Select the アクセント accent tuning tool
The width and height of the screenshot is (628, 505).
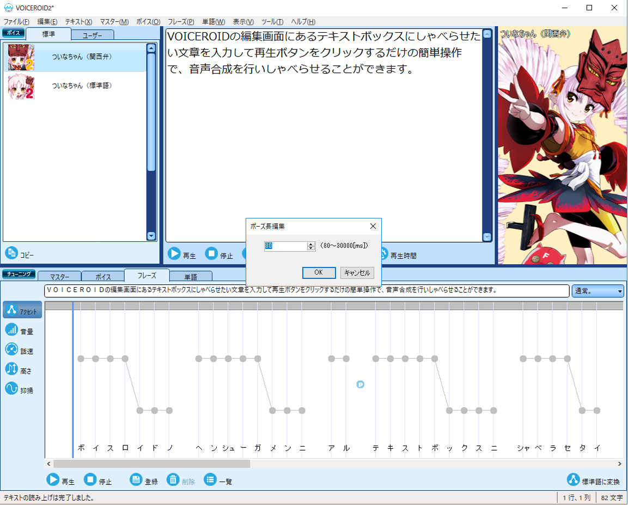coord(22,310)
